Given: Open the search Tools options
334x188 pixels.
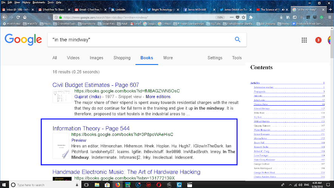Looking at the screenshot, I should pos(237,58).
